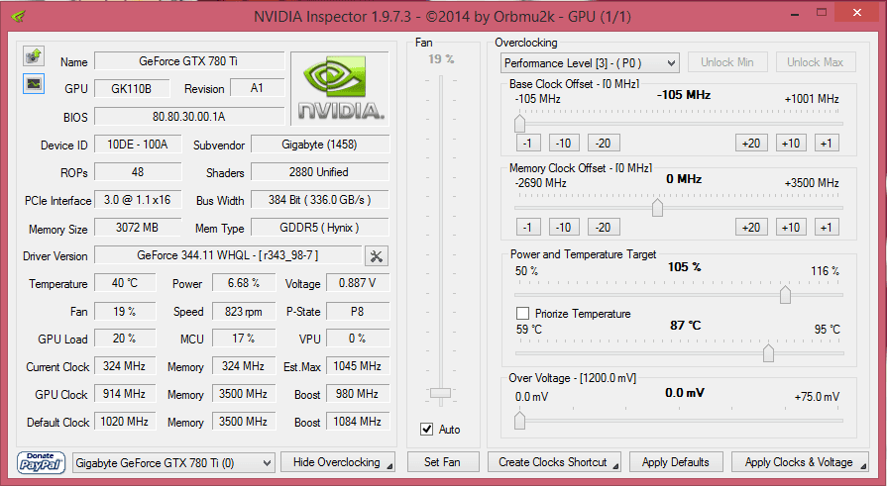The height and width of the screenshot is (486, 887).
Task: Click the 384 Bit (336.0 GB/s) value
Action: (x=319, y=200)
